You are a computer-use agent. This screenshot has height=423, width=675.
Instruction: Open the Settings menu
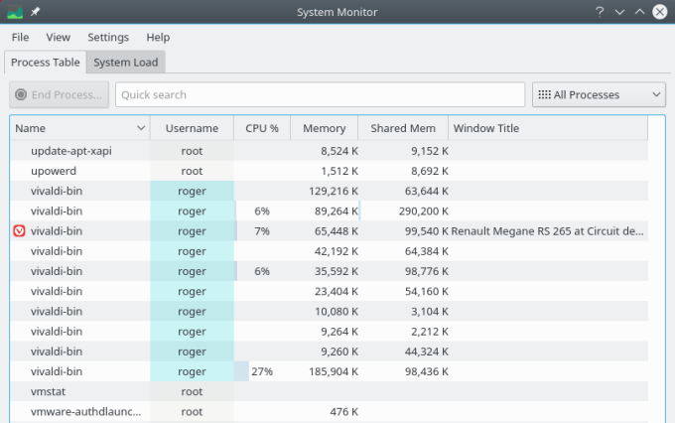(x=108, y=38)
